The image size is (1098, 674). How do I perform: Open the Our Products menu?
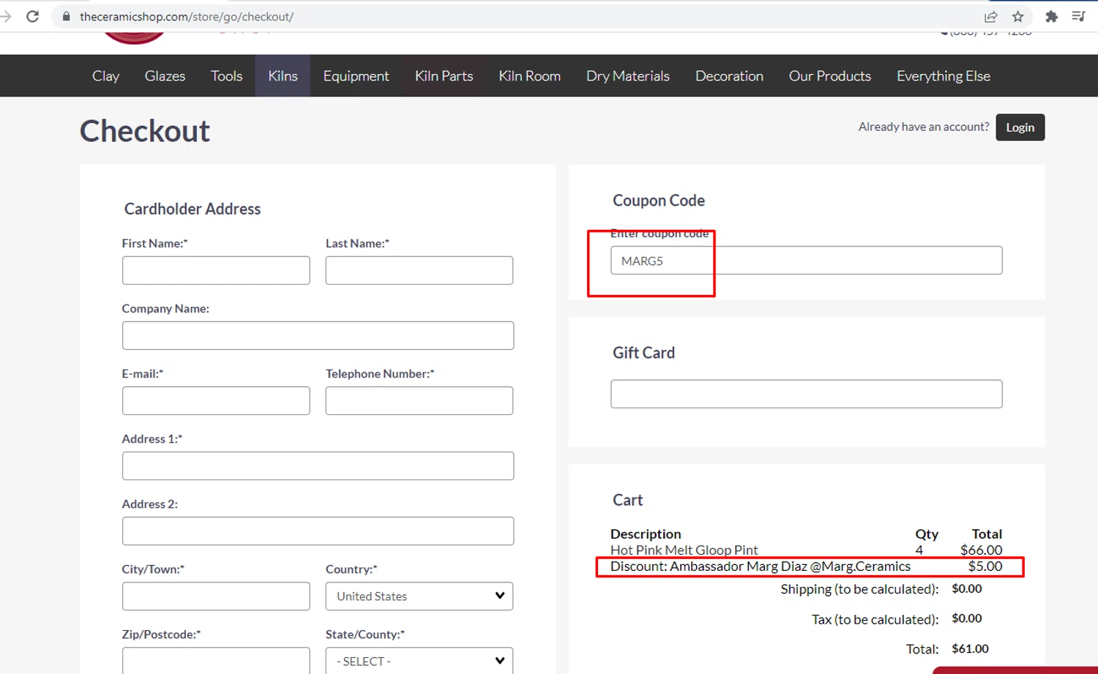(829, 76)
